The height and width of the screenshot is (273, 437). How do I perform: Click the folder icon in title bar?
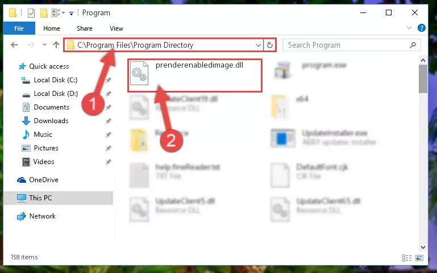[x=13, y=13]
